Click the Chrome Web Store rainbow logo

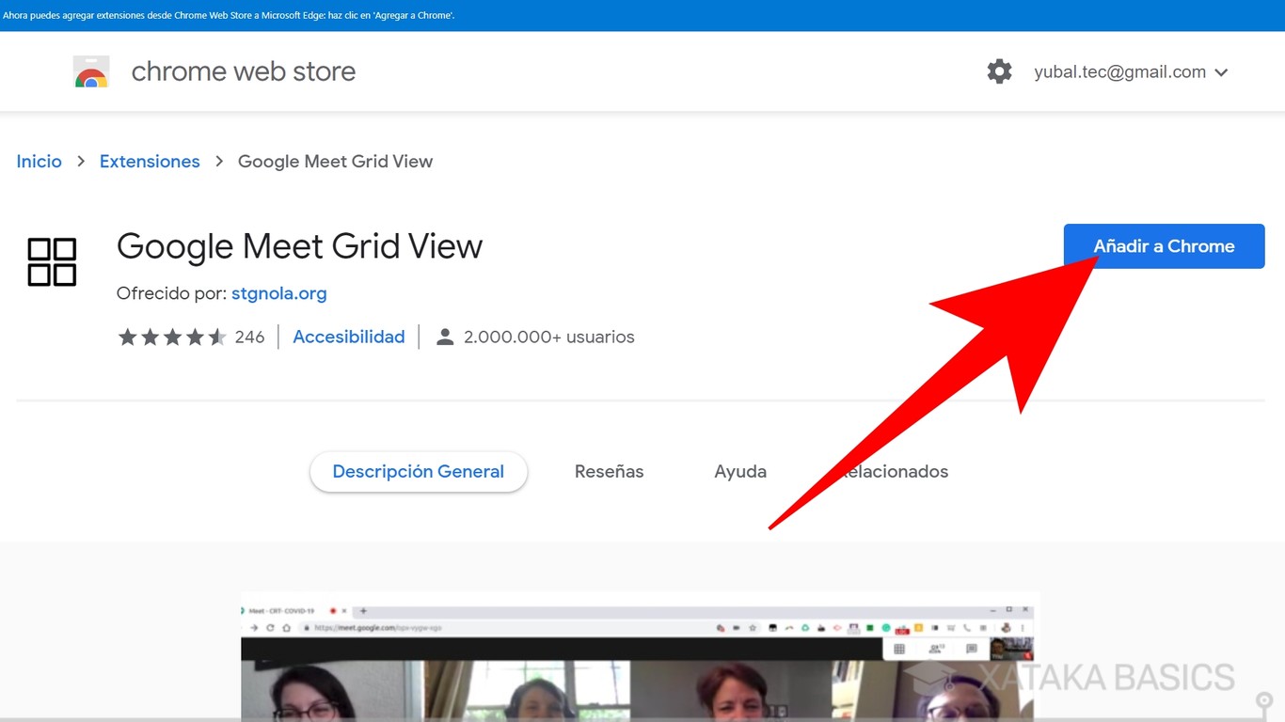[91, 72]
